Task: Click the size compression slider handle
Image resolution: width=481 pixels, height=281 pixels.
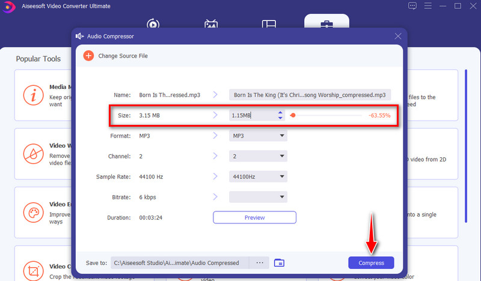Action: (x=293, y=115)
